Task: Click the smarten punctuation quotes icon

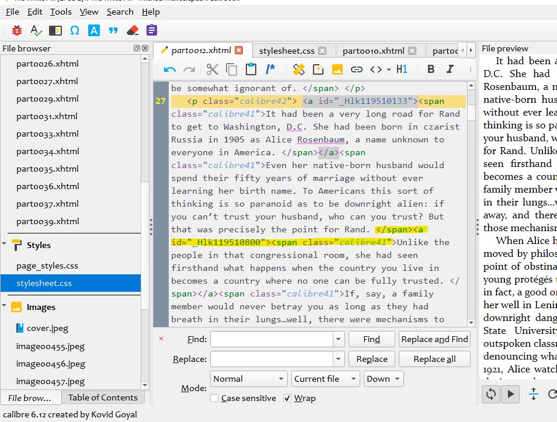Action: [113, 30]
